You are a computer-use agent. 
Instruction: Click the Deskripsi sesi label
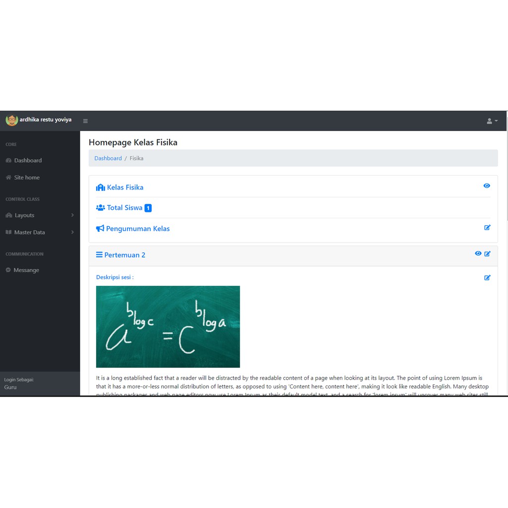coord(115,277)
